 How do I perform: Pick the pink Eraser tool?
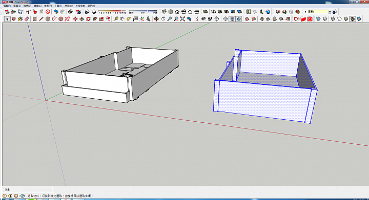click(27, 19)
